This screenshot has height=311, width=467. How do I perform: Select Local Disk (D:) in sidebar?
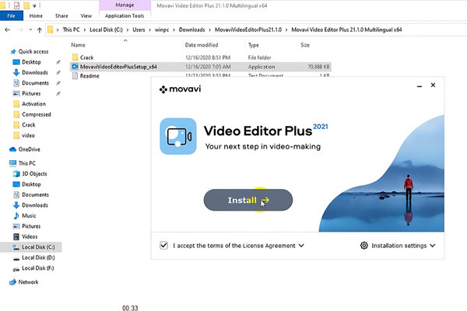38,257
